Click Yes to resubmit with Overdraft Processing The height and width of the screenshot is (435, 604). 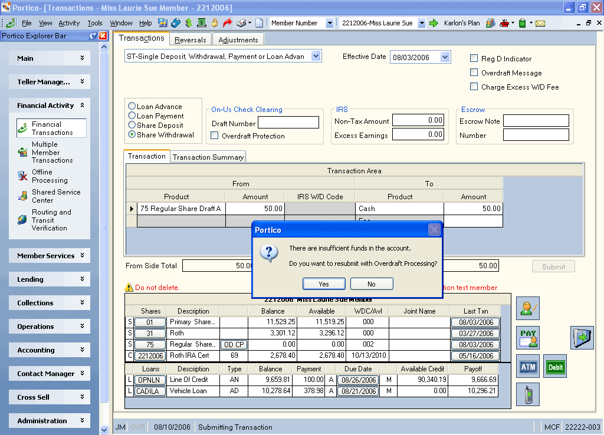tap(324, 284)
